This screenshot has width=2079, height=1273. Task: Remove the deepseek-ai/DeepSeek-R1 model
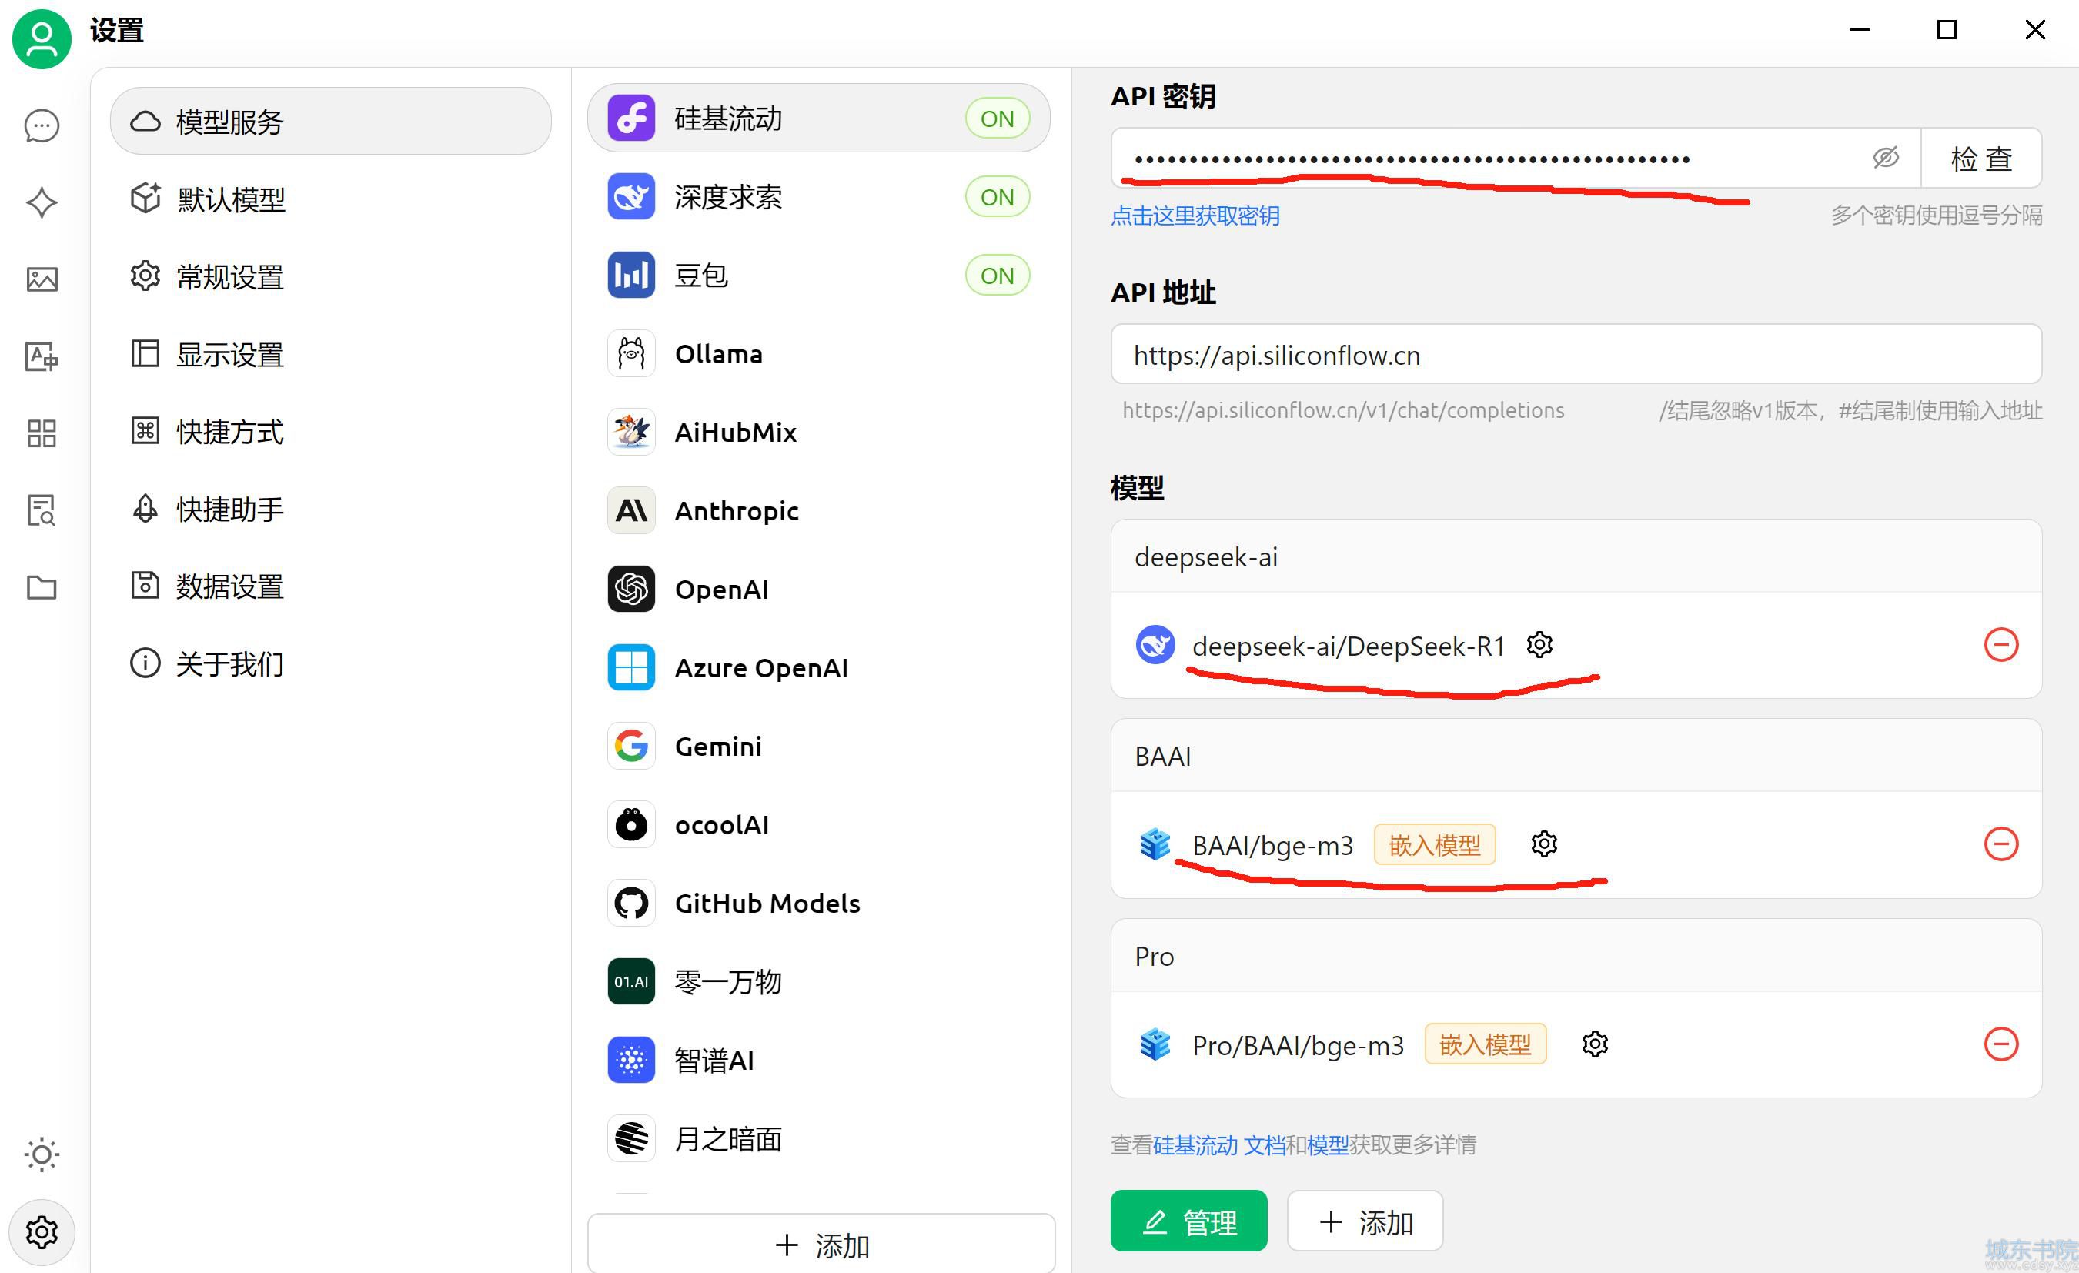2000,644
